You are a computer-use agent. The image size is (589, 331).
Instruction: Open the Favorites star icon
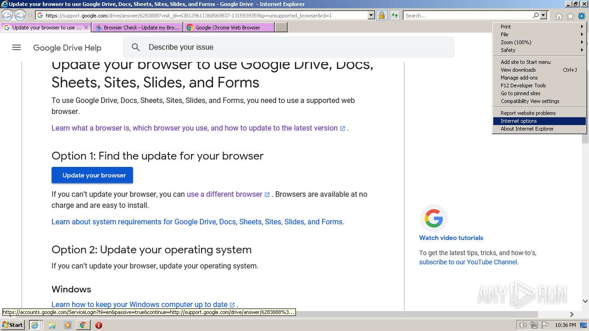[570, 16]
